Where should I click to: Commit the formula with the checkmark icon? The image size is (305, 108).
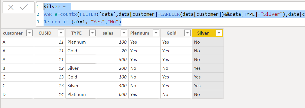point(24,7)
